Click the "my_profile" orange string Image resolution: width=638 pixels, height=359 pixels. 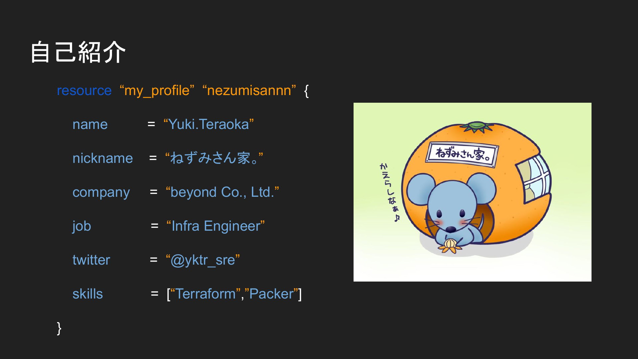pos(157,90)
